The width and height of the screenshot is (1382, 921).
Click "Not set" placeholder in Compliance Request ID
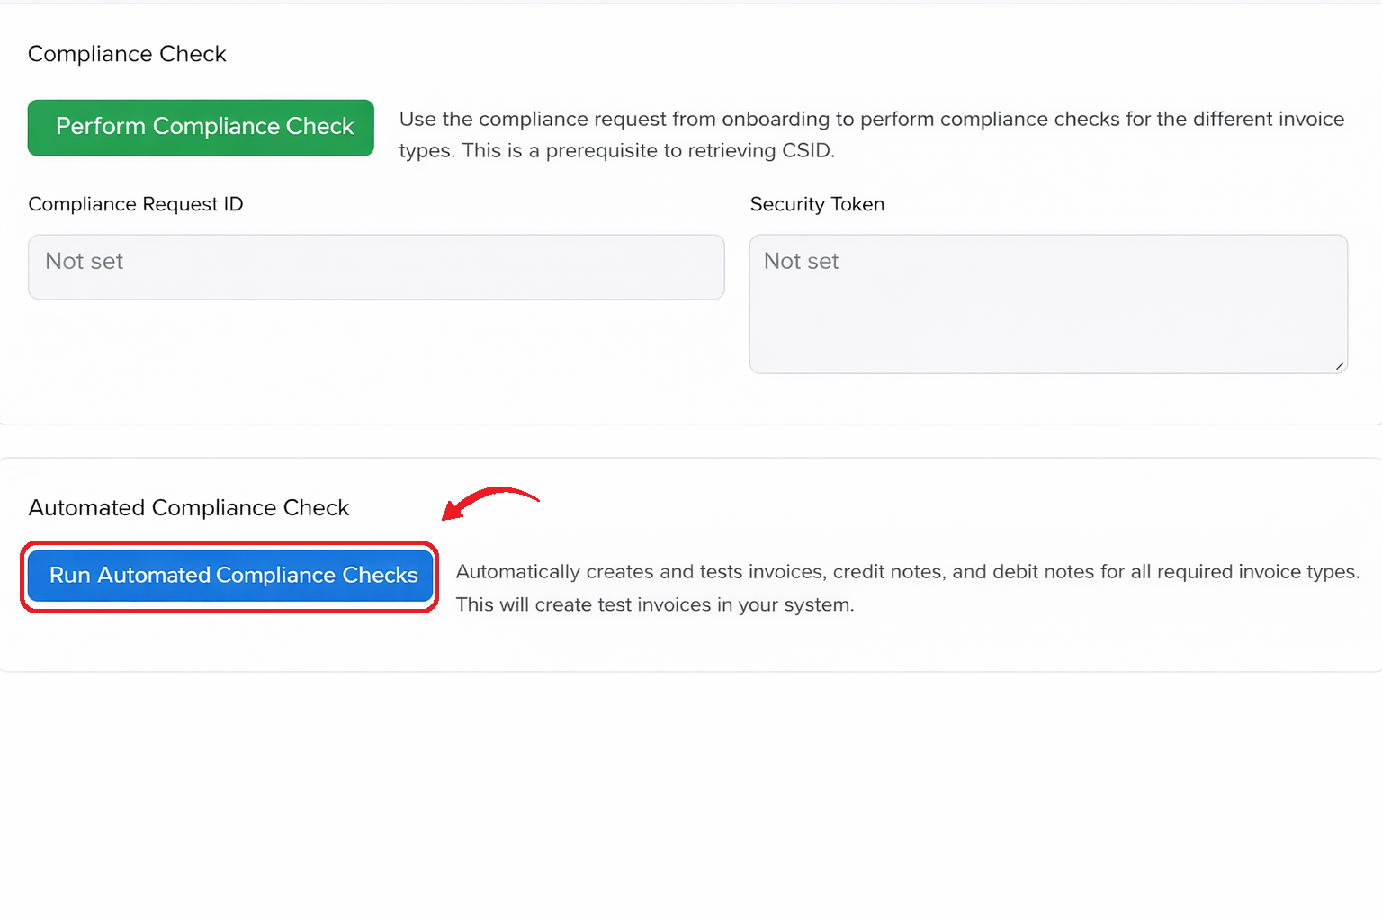(84, 262)
